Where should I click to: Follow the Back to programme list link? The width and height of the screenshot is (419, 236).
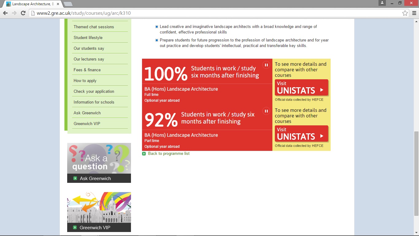pyautogui.click(x=169, y=154)
